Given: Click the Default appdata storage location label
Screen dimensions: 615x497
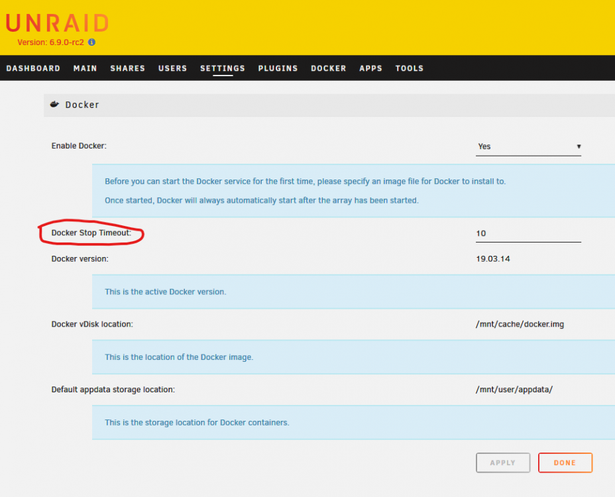Looking at the screenshot, I should point(113,390).
